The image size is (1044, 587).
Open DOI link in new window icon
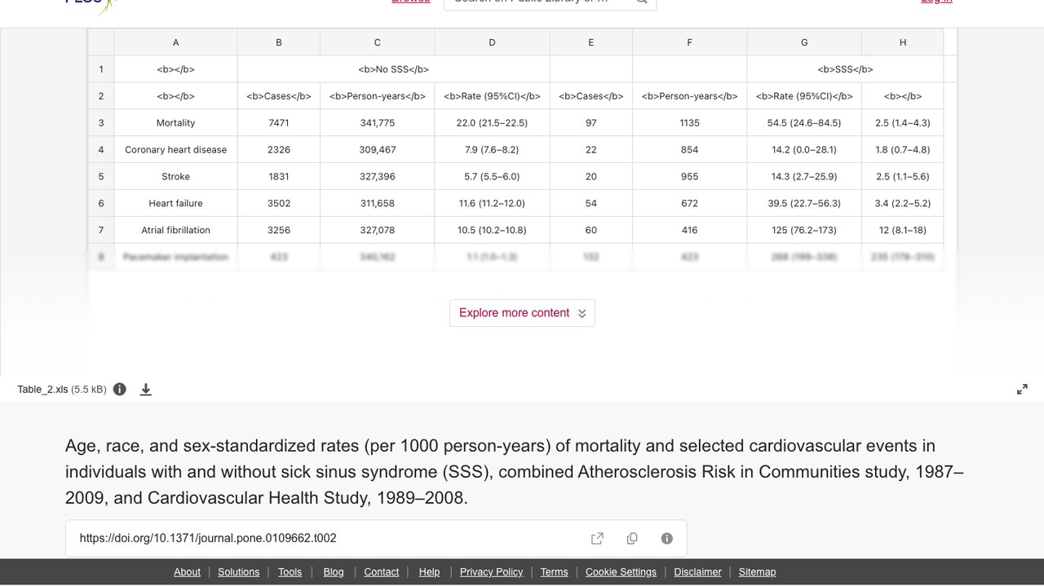point(597,538)
